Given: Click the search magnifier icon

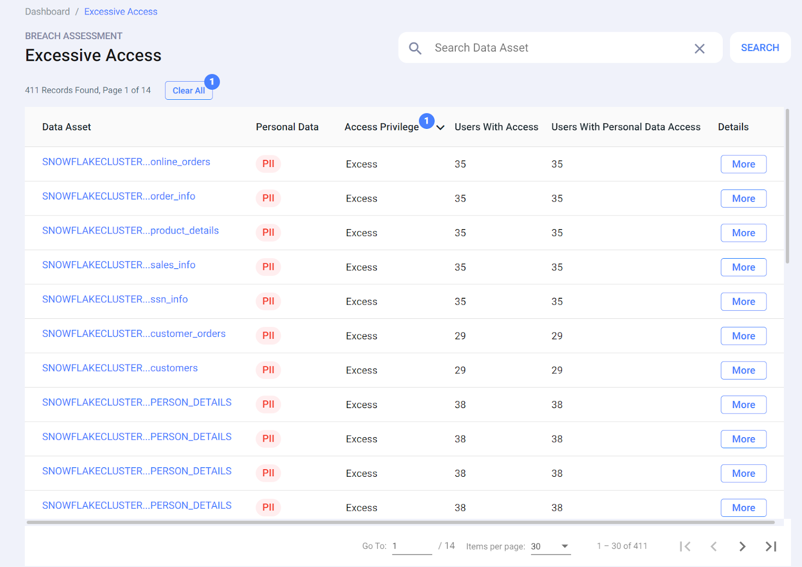Looking at the screenshot, I should pos(415,48).
